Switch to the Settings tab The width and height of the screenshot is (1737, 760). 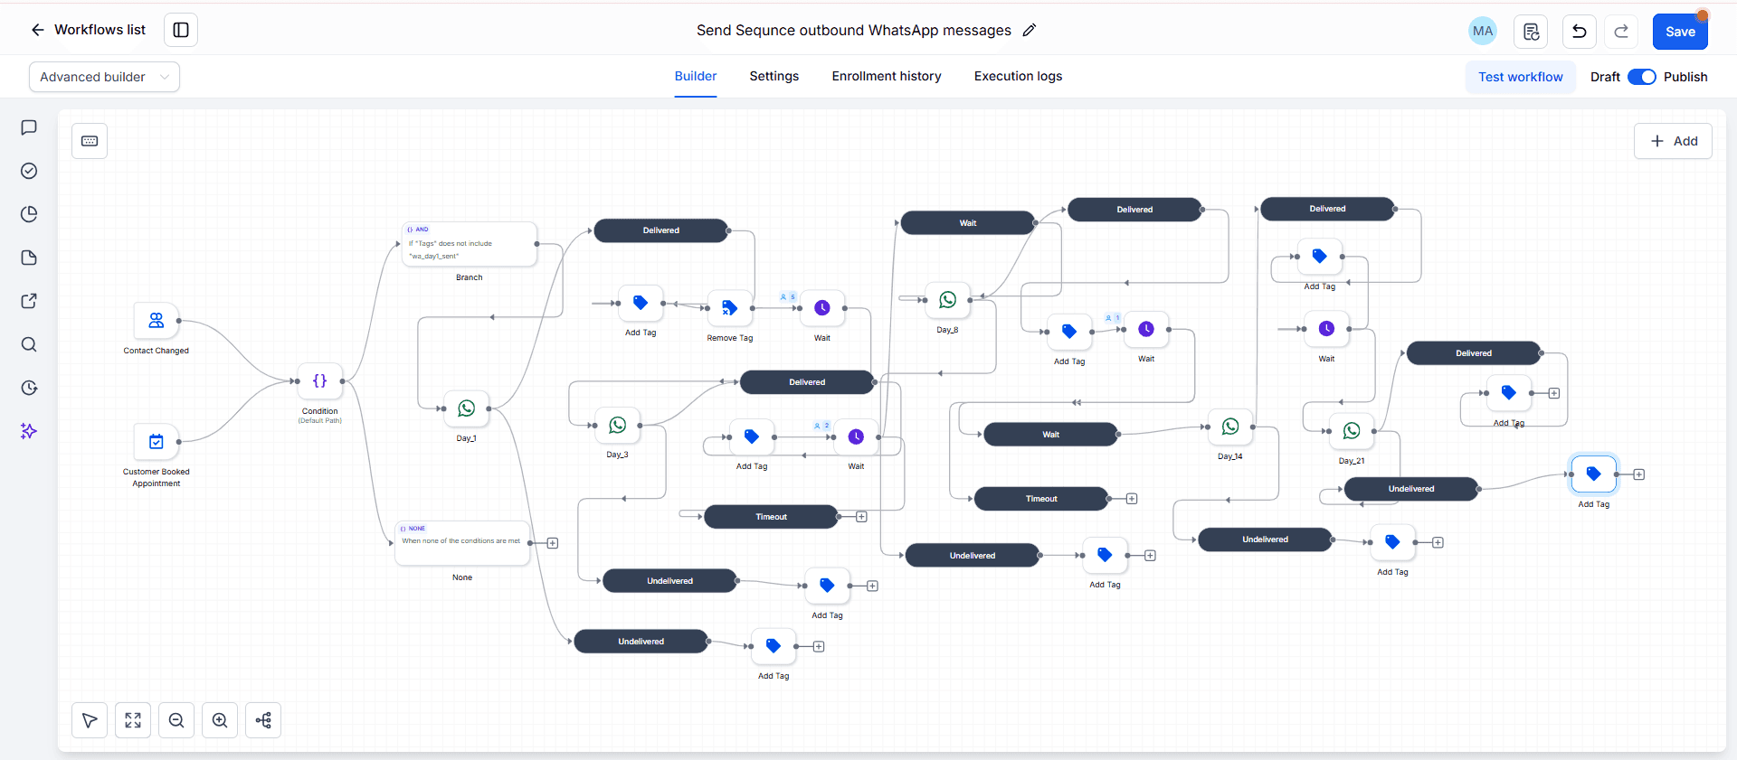tap(774, 77)
